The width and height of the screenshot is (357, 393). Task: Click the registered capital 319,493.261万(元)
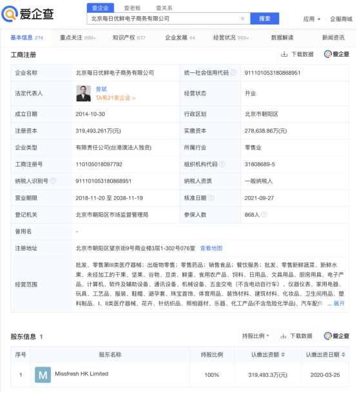pos(98,130)
